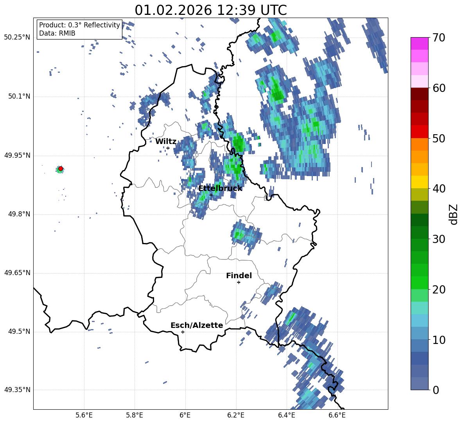Click the 70 dBZ colorbar tick label
463x423 pixels.
pos(439,38)
